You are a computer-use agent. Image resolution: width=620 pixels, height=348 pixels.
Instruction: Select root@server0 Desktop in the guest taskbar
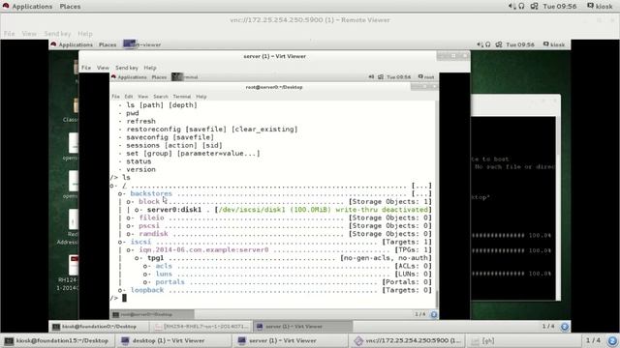pos(152,314)
